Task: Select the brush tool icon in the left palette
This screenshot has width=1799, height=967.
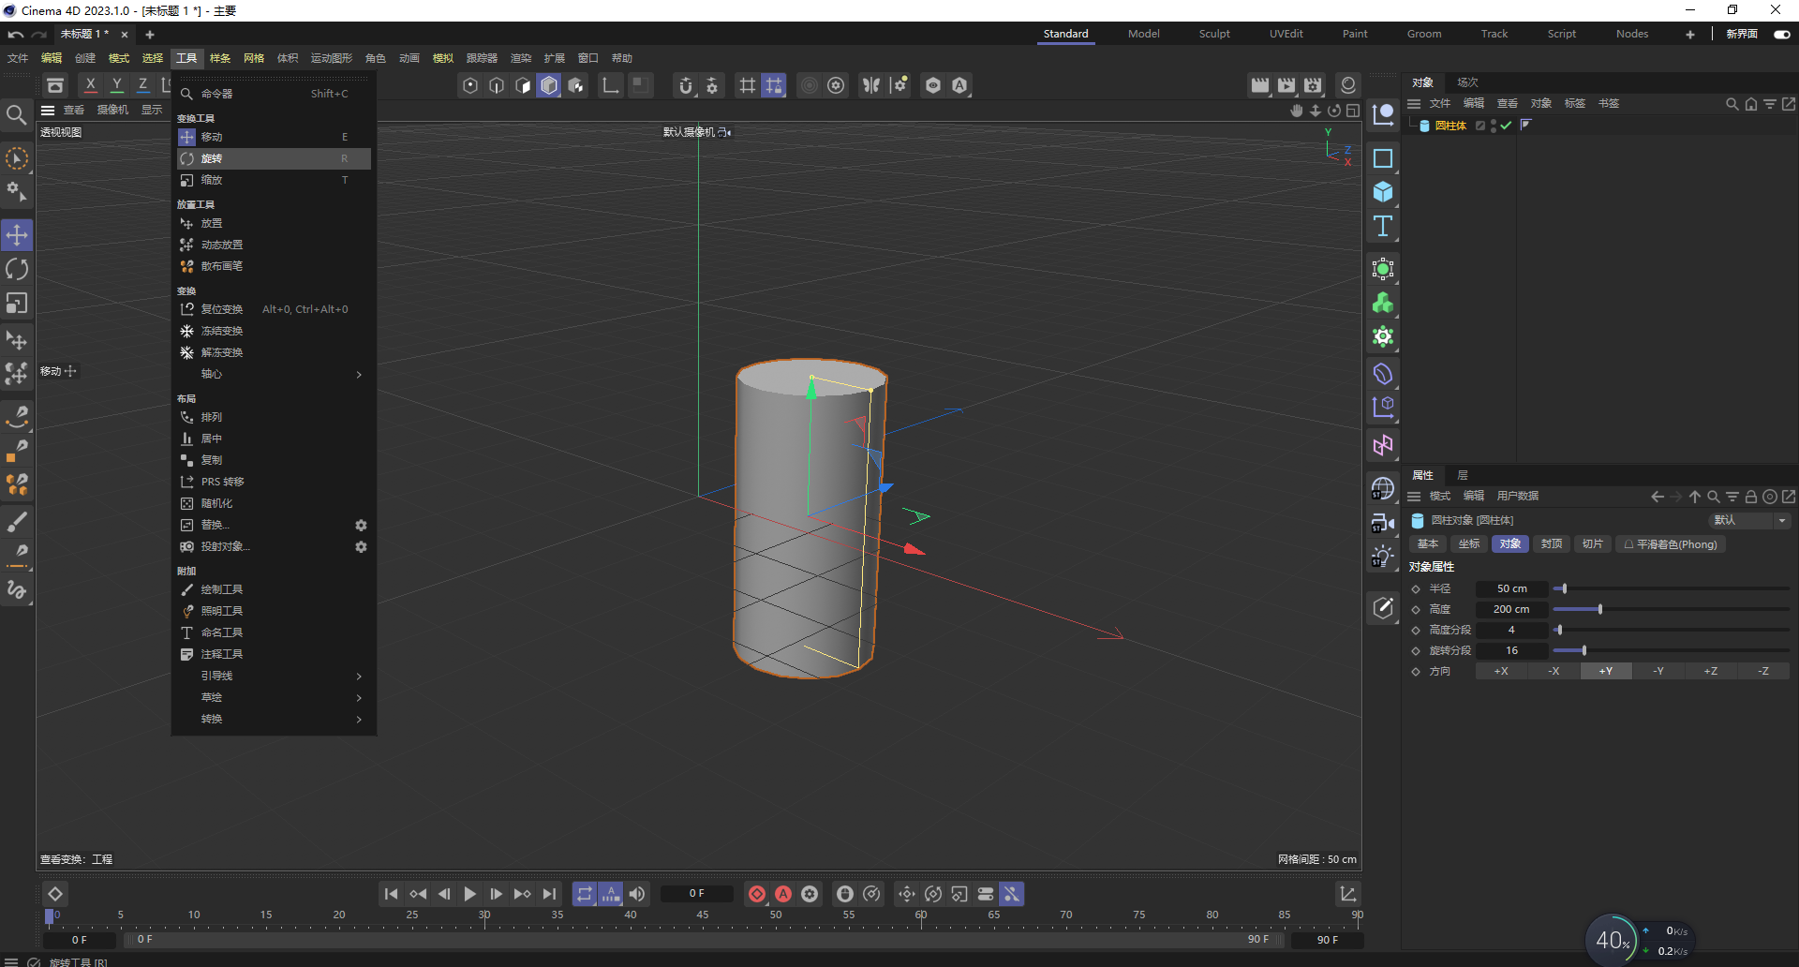Action: click(x=17, y=522)
